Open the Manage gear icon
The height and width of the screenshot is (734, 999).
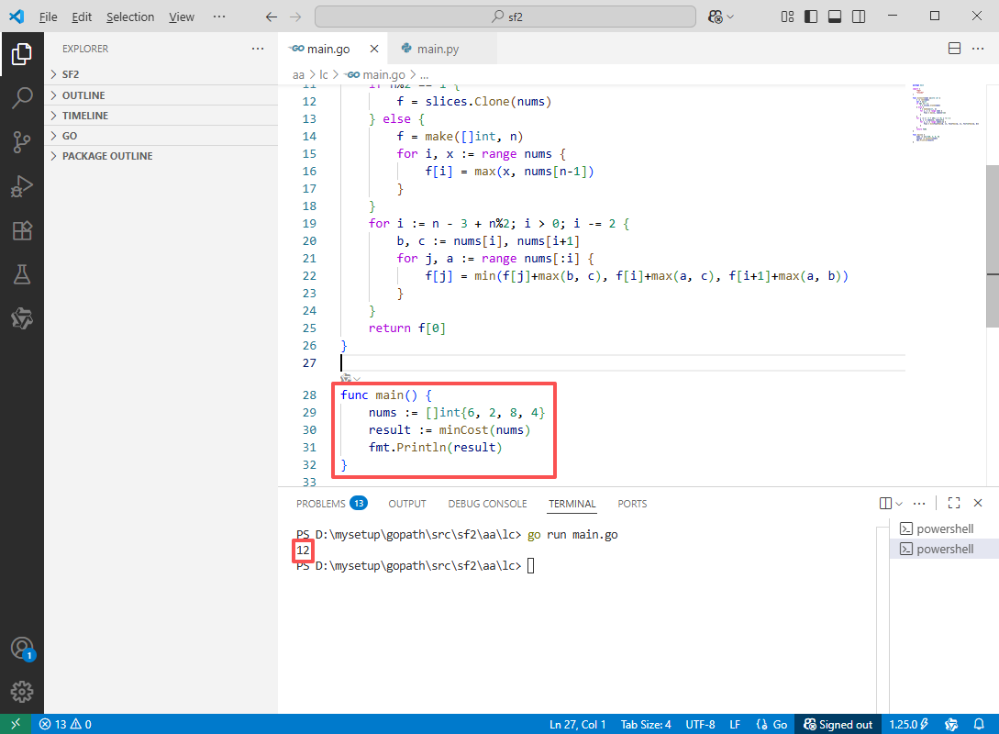coord(22,691)
